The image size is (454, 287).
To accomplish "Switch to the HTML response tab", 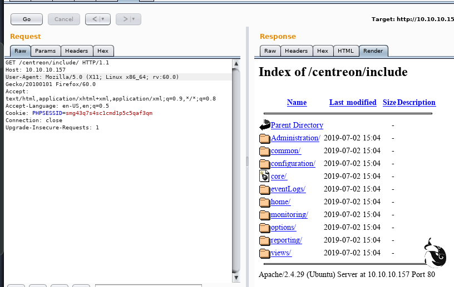I will [346, 51].
